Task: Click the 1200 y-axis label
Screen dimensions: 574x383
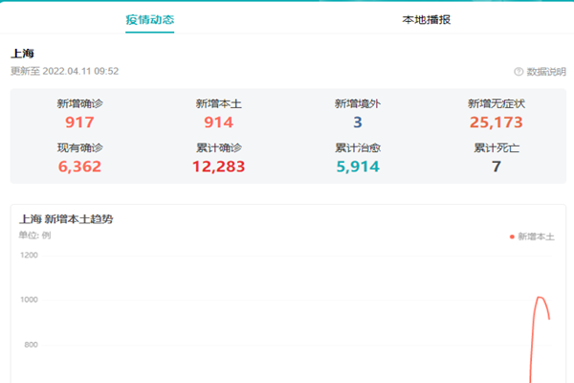Action: [29, 255]
